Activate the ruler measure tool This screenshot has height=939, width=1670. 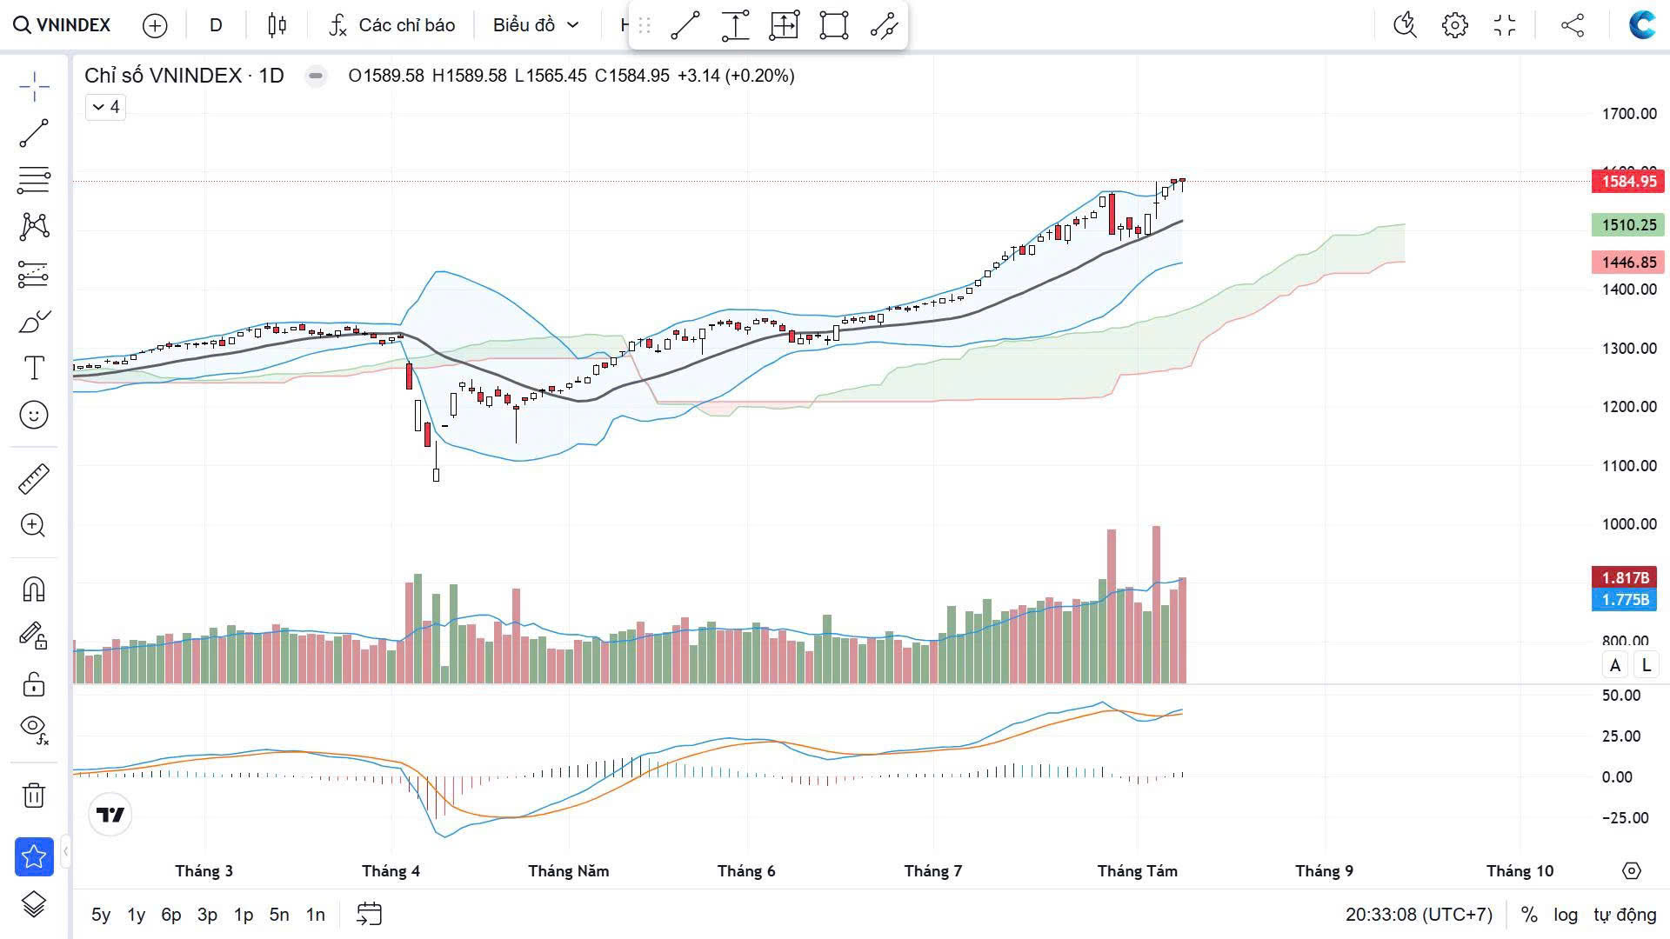34,479
